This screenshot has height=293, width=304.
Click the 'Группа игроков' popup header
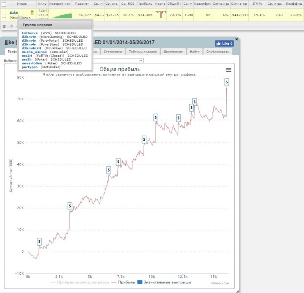click(x=55, y=25)
